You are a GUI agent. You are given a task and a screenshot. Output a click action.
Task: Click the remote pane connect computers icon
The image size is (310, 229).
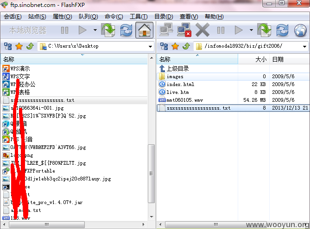coord(166,30)
